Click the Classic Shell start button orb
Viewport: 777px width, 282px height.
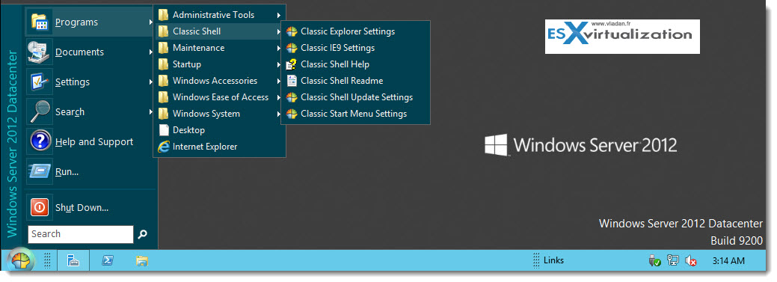tap(21, 260)
